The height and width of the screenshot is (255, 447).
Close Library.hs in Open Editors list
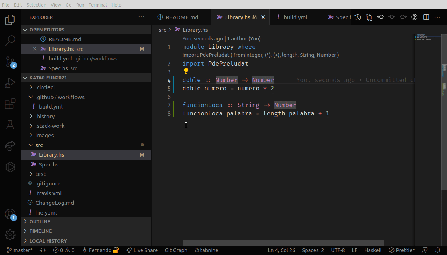tap(35, 49)
